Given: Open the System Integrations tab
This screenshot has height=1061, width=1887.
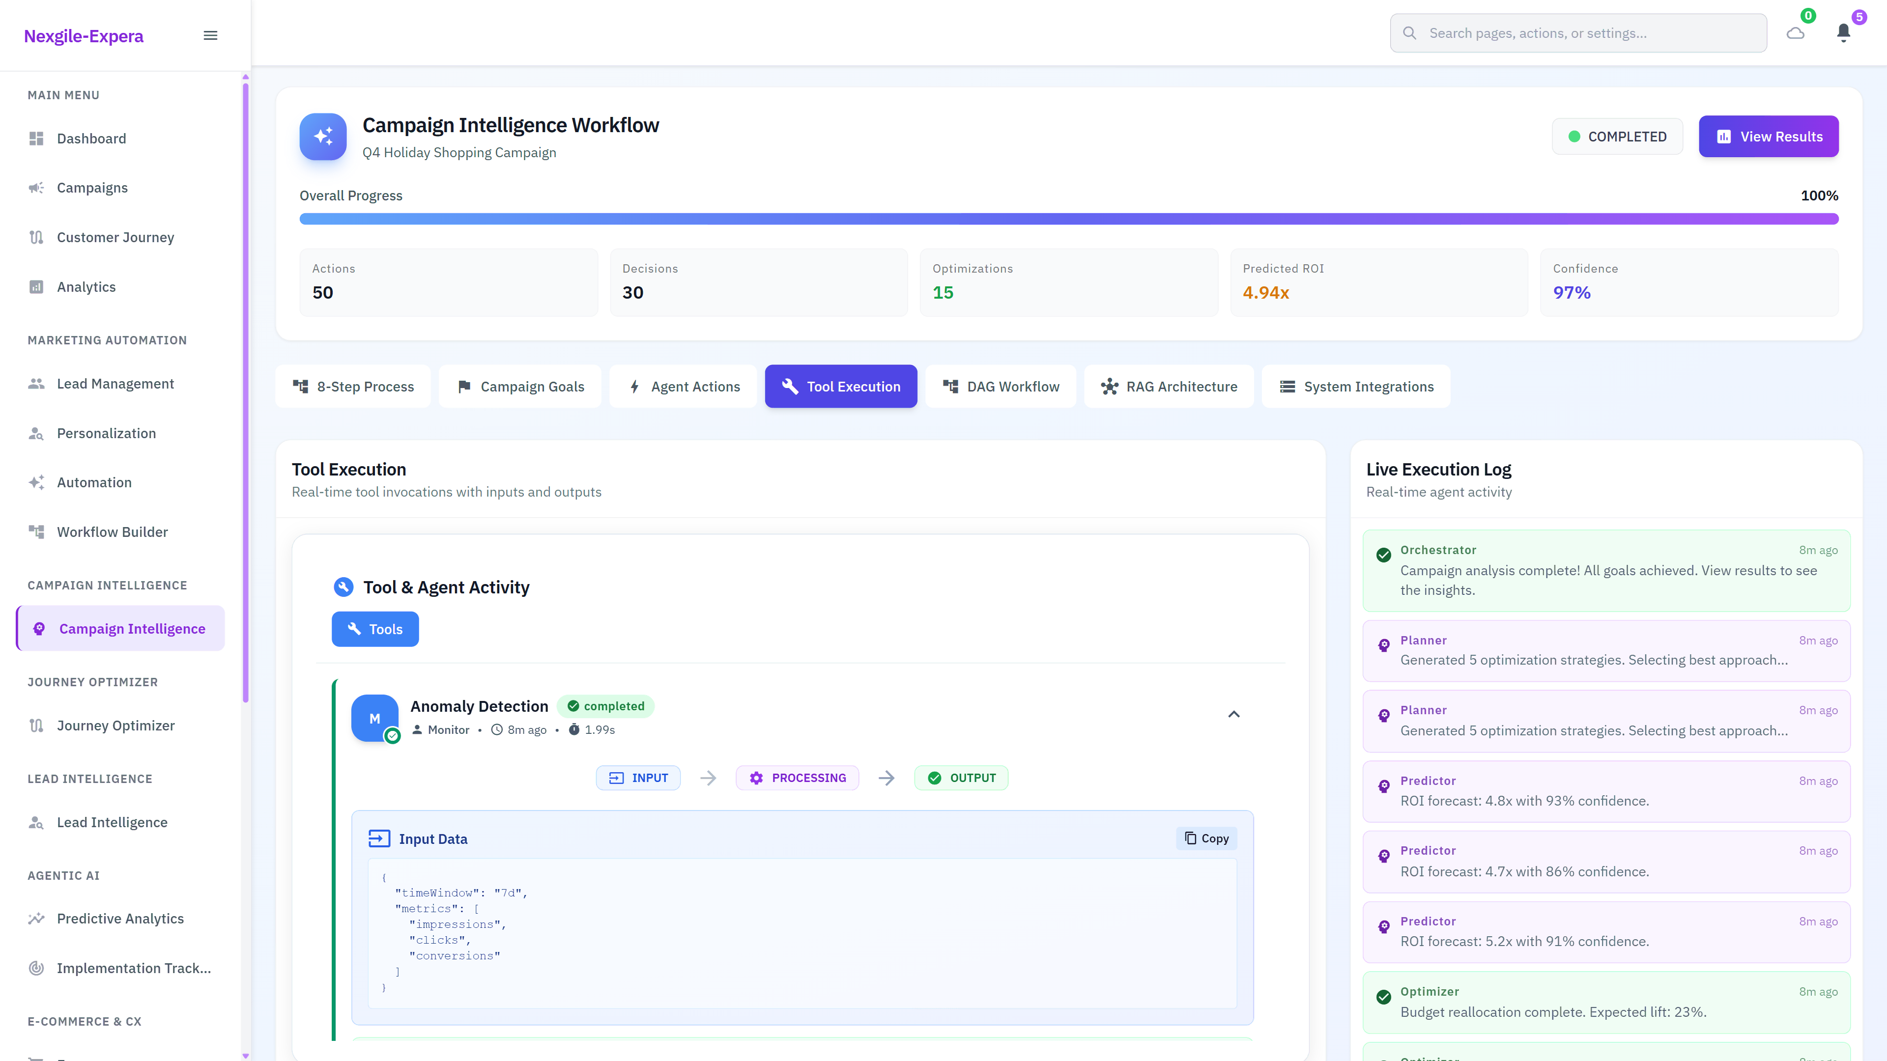Looking at the screenshot, I should pos(1356,386).
